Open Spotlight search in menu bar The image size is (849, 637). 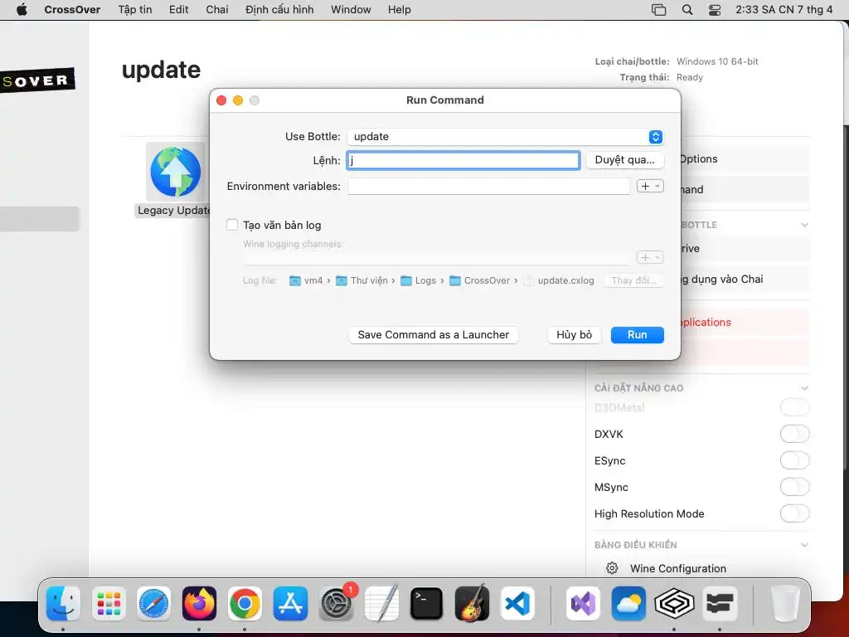[x=687, y=10]
